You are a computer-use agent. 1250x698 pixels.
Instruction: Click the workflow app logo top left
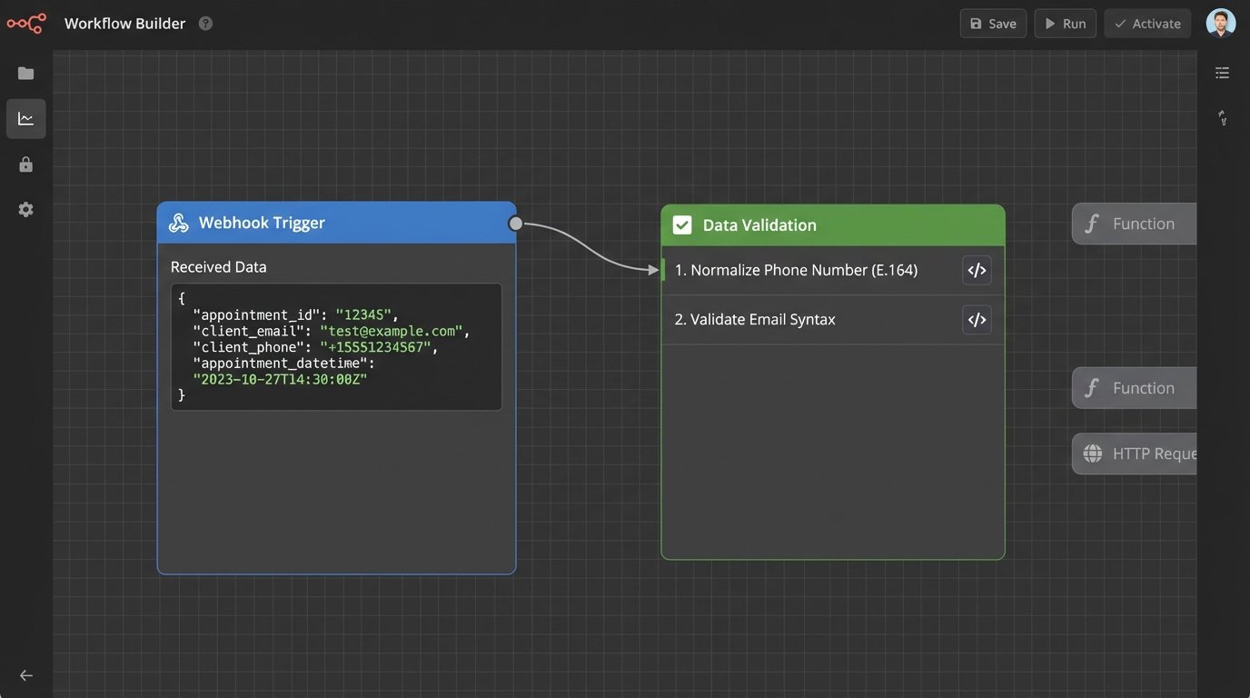click(26, 24)
